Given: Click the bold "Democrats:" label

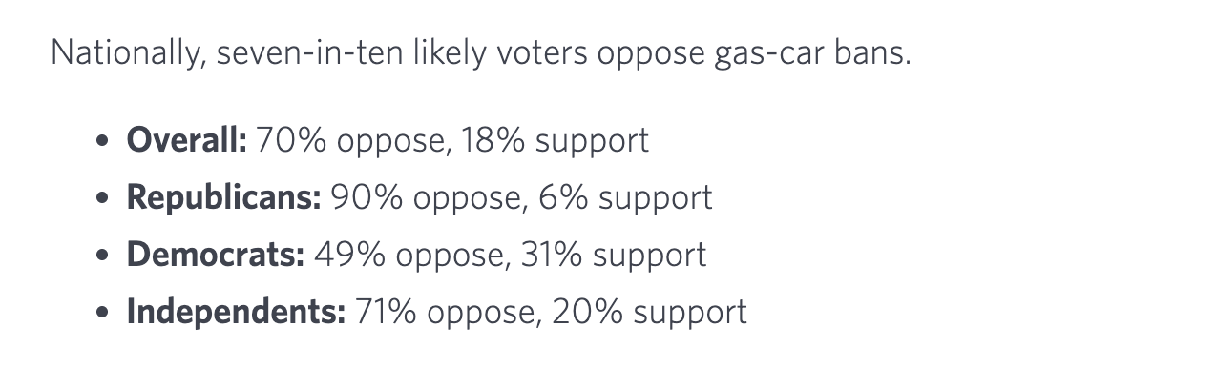Looking at the screenshot, I should click(x=216, y=255).
